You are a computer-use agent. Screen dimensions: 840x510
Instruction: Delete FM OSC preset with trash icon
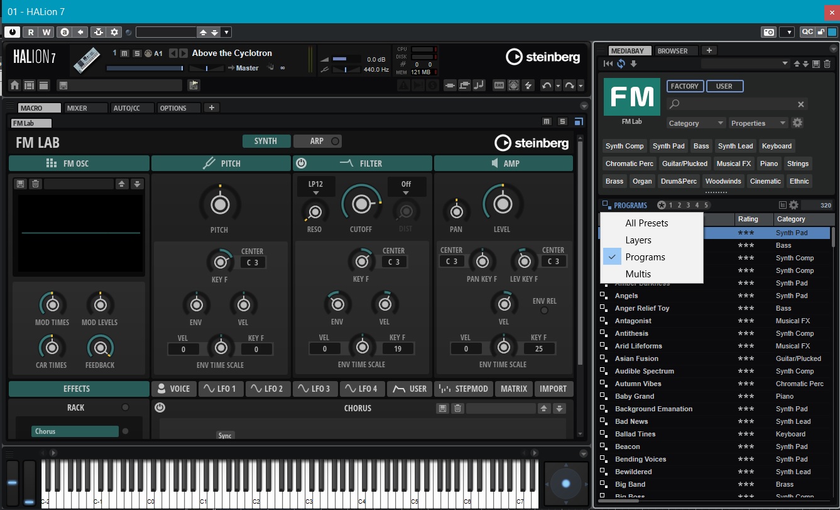tap(36, 184)
